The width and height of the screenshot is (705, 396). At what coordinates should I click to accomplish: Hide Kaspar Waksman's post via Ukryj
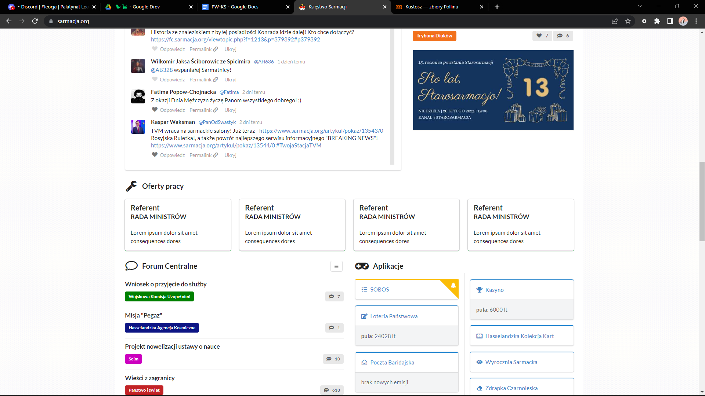point(230,155)
